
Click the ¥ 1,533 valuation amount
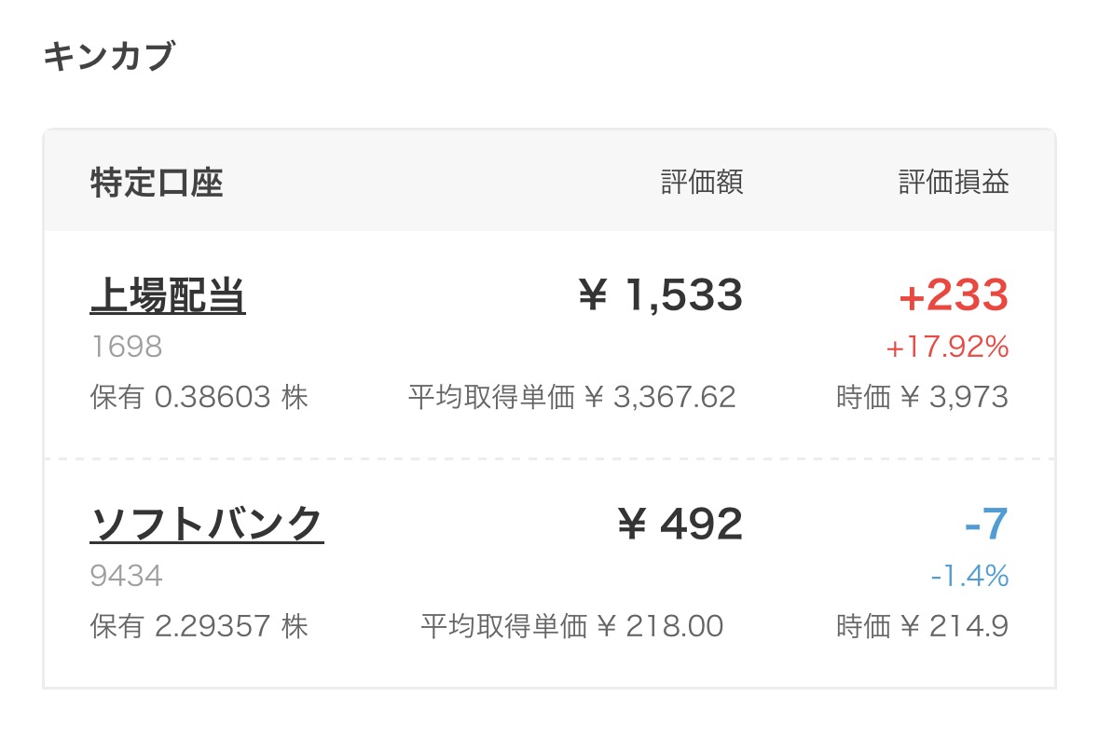tap(660, 296)
